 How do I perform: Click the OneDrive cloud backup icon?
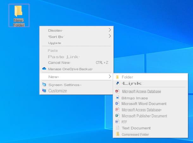pyautogui.click(x=44, y=69)
